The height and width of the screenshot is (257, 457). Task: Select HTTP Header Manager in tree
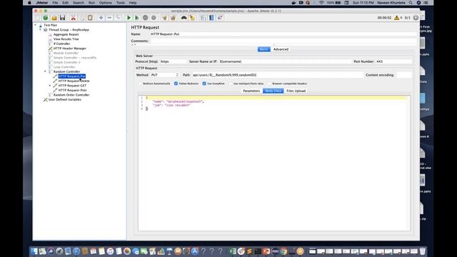point(70,49)
